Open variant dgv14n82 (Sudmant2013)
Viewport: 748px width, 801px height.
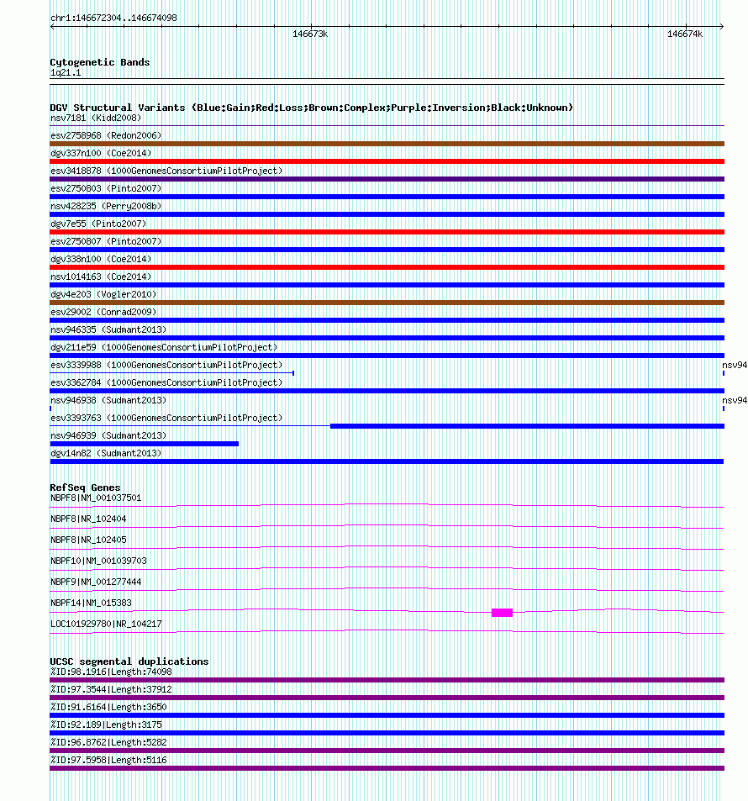coord(106,453)
